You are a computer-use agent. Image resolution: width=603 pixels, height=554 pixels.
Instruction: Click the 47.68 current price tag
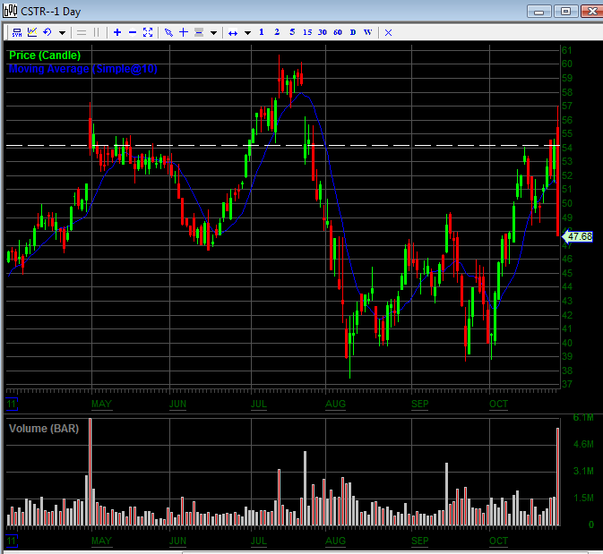(578, 236)
